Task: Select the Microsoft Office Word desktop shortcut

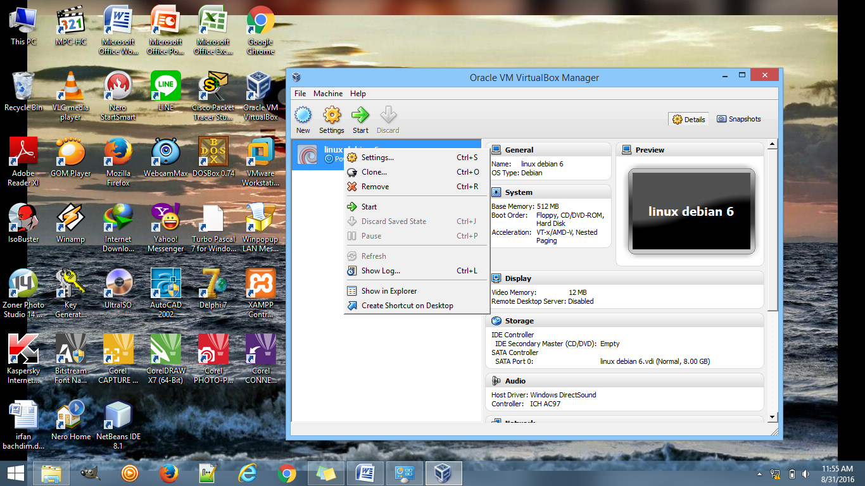Action: point(118,30)
